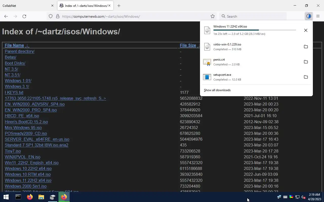Viewport: 324px width, 202px height.
Task: Open the Firefox downloads toolbar button
Action: (x=309, y=16)
